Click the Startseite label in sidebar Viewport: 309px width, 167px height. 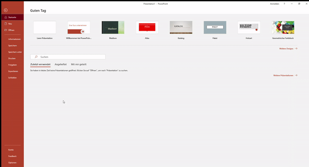12,17
